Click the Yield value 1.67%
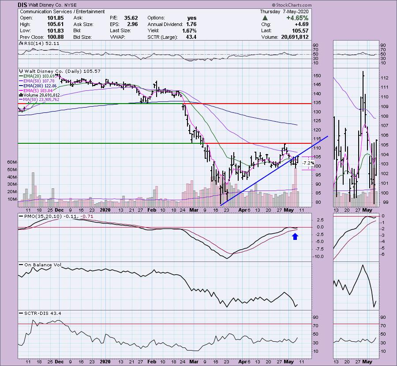The image size is (397, 366). point(189,30)
